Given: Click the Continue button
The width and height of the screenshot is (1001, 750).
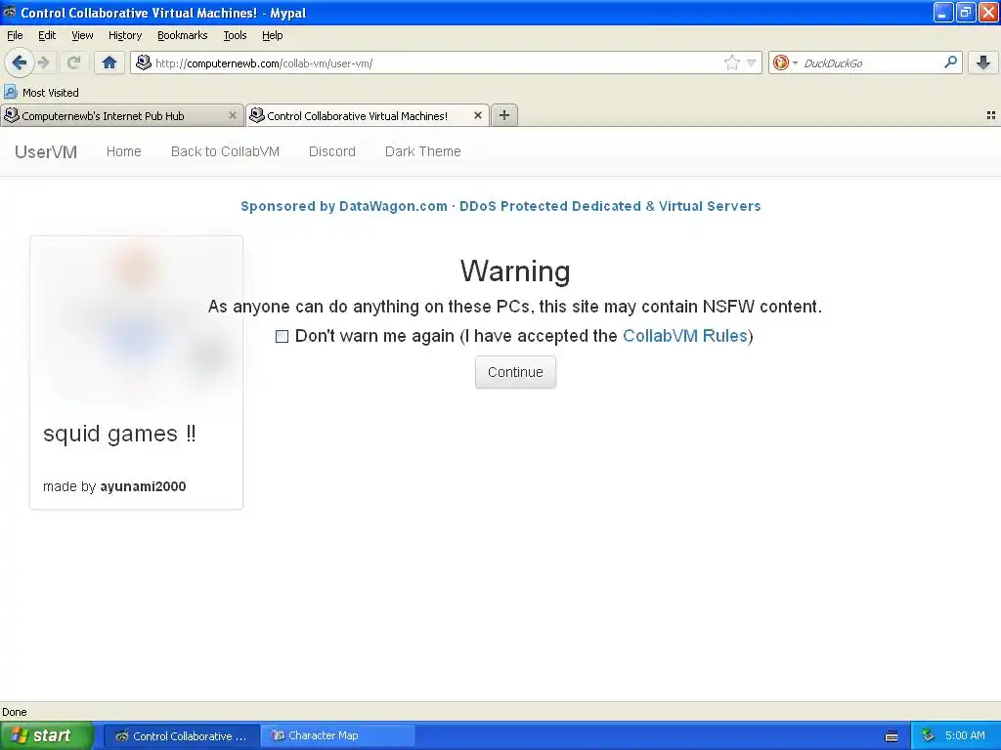Looking at the screenshot, I should tap(515, 372).
